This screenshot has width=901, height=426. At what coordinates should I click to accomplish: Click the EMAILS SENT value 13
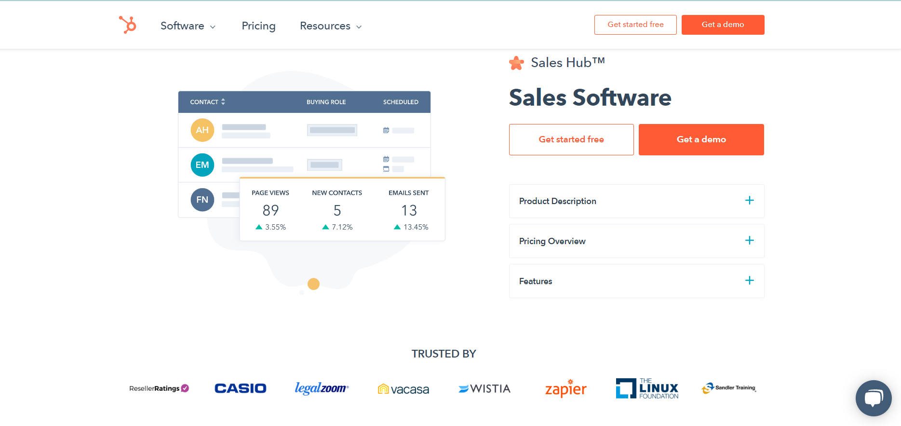click(x=409, y=210)
